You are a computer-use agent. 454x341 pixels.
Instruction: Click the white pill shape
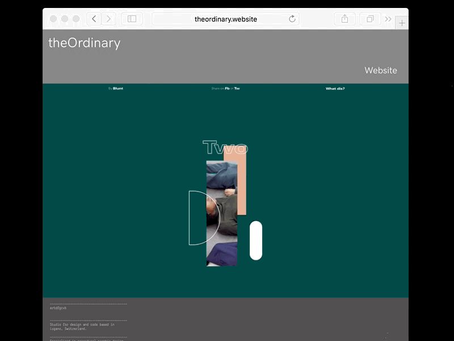coord(256,240)
